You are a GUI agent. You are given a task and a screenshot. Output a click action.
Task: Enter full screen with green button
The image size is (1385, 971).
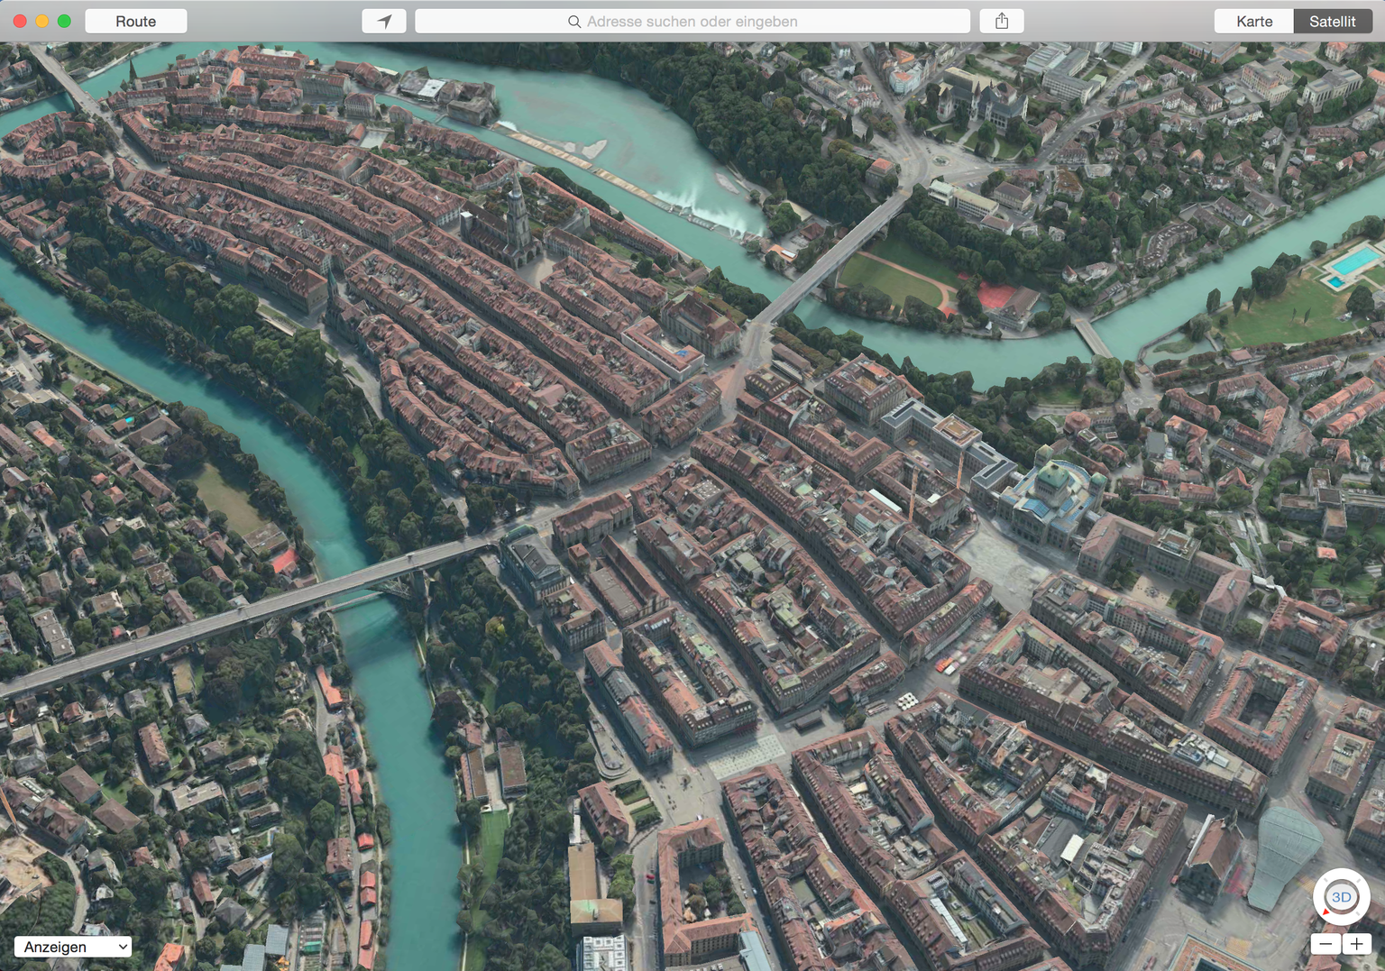point(64,21)
